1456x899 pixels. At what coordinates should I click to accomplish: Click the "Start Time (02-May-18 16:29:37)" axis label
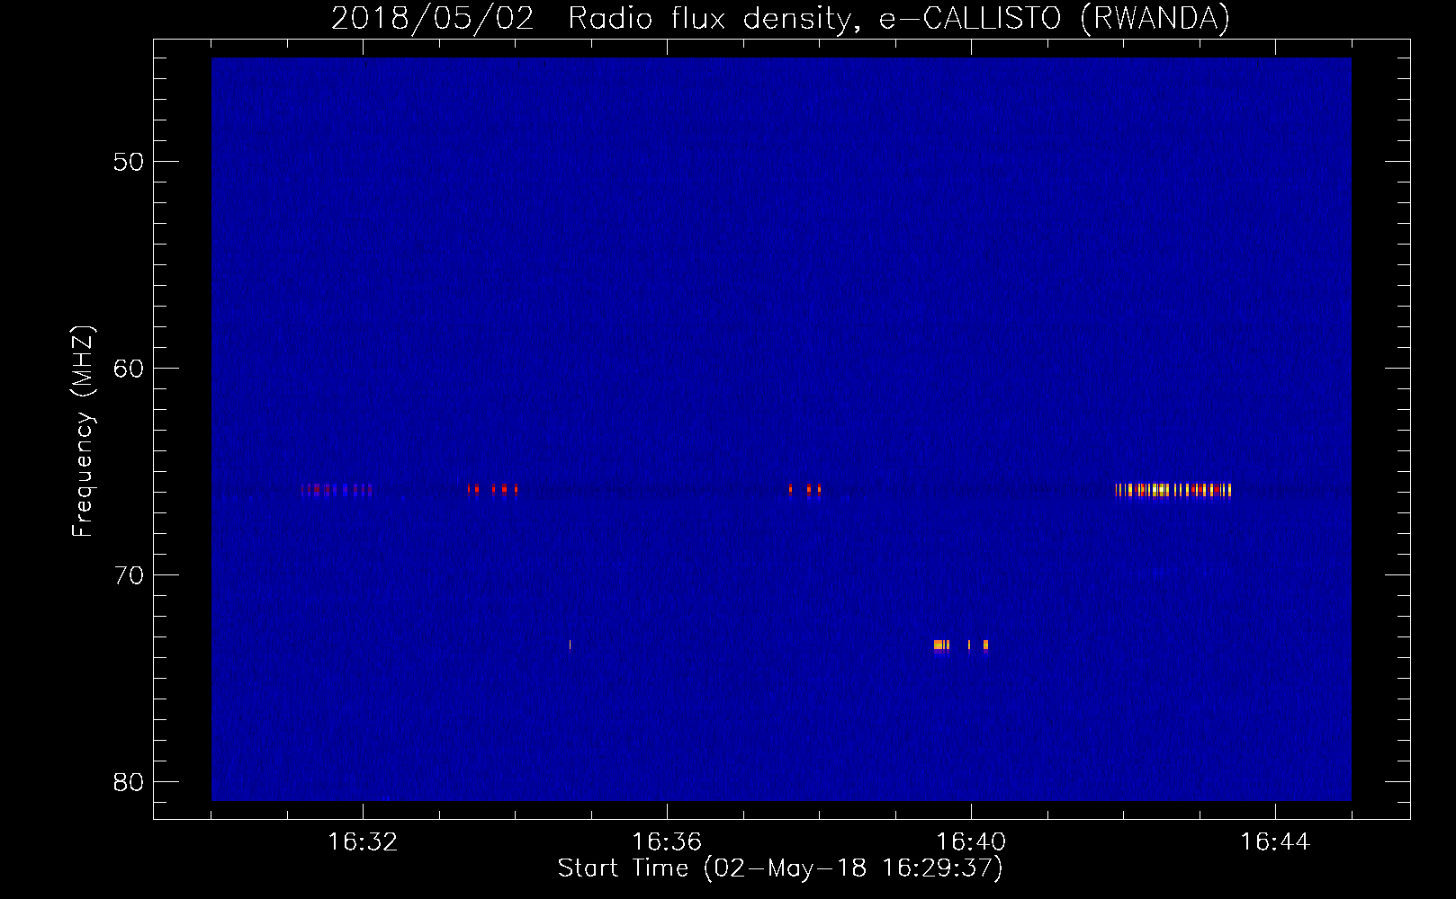coord(780,868)
